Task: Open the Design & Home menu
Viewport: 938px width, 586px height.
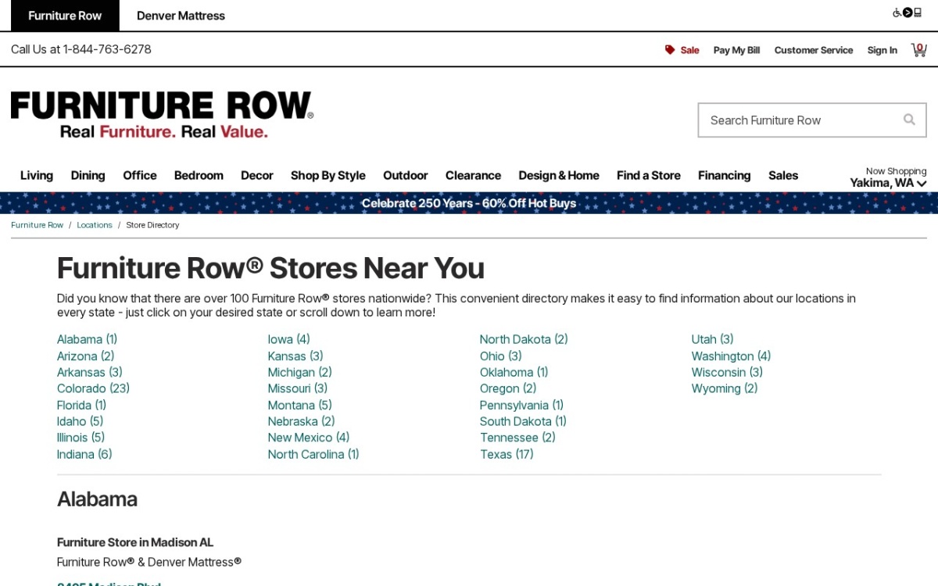Action: [x=559, y=175]
